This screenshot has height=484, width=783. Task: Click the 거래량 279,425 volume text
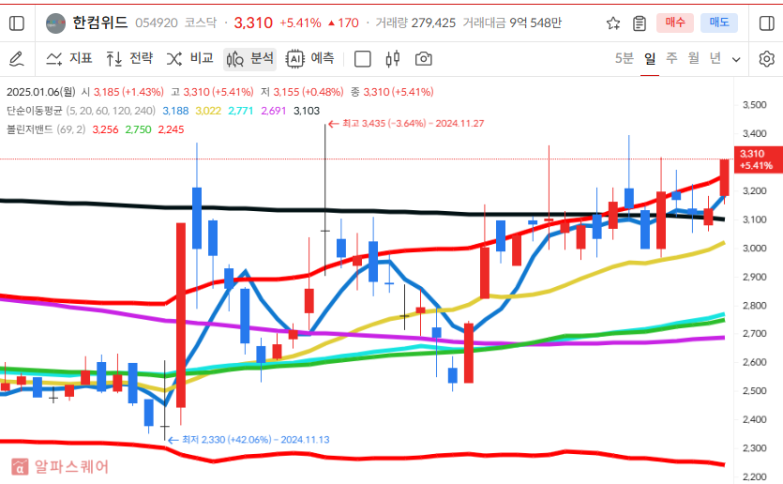[415, 23]
